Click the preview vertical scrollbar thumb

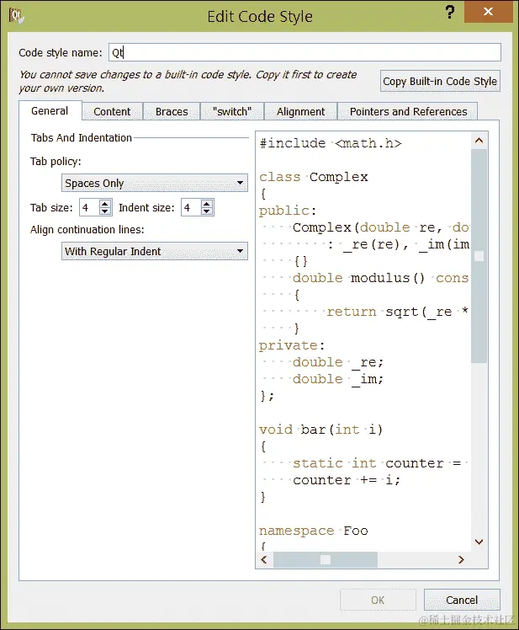coord(479,256)
